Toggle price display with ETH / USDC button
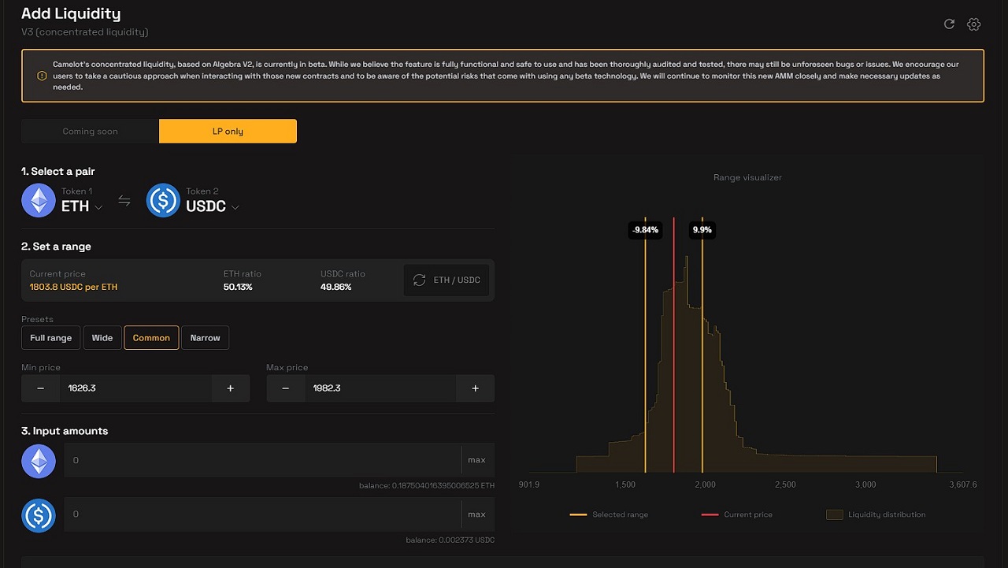The height and width of the screenshot is (568, 1008). point(447,280)
